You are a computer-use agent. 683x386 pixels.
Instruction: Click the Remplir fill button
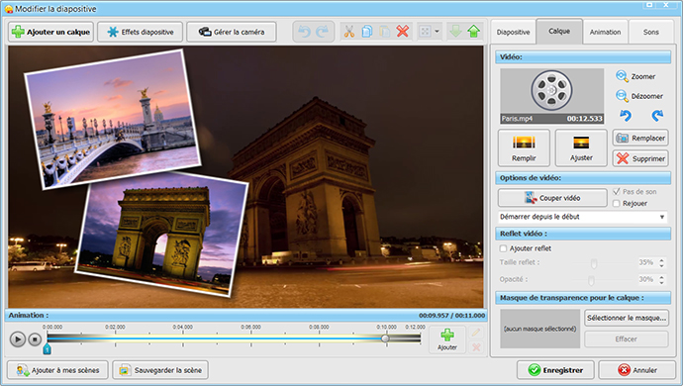(524, 147)
